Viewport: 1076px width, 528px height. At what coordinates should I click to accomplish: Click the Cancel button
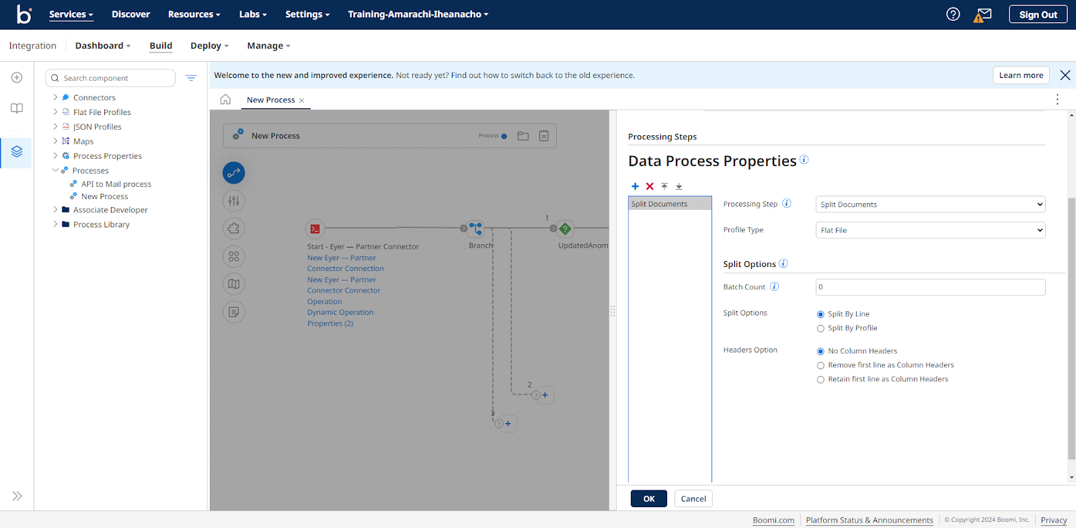693,498
